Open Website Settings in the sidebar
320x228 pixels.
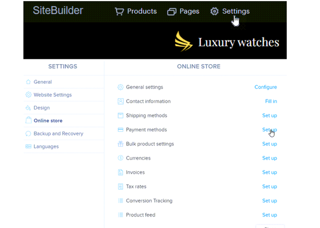52,95
